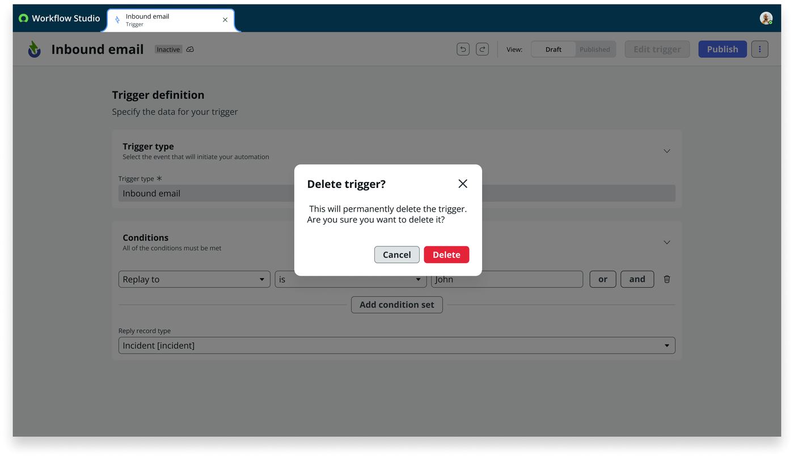Screen dimensions: 794x458
Task: Click the undo arrow icon
Action: tap(463, 49)
